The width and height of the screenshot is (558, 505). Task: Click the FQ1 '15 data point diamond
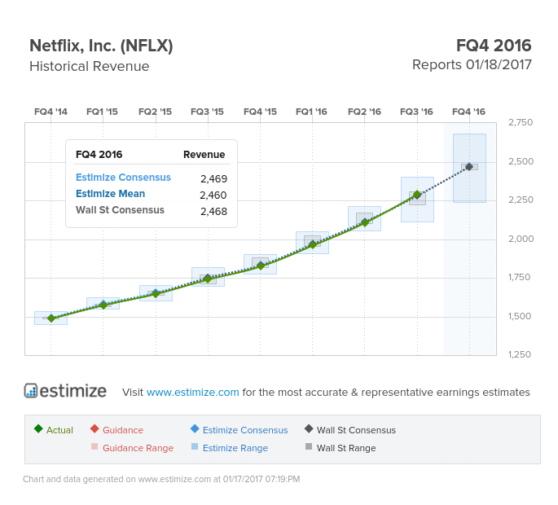tap(103, 305)
